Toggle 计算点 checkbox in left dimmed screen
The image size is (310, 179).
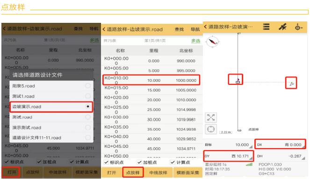click(72, 162)
